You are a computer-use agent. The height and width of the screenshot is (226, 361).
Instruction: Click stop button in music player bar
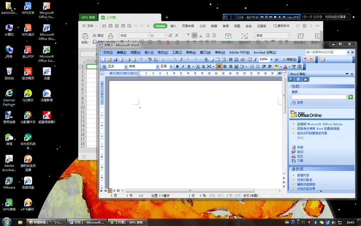[x=275, y=17]
